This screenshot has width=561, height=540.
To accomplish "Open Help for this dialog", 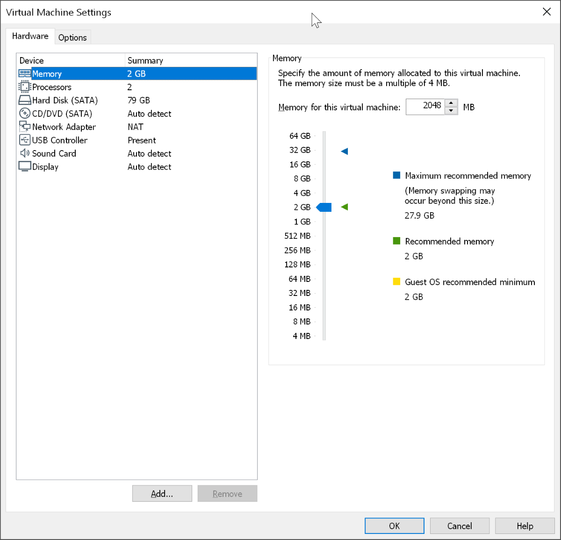I will pos(525,526).
